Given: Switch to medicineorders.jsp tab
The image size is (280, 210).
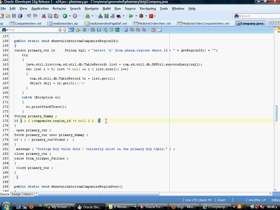Looking at the screenshot, I should [x=63, y=24].
